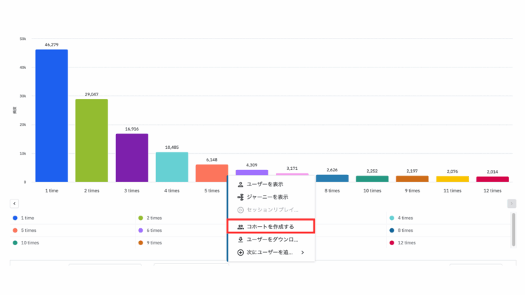Click the download icon for ユーザーをダウンロード
This screenshot has height=295, width=525.
point(240,240)
